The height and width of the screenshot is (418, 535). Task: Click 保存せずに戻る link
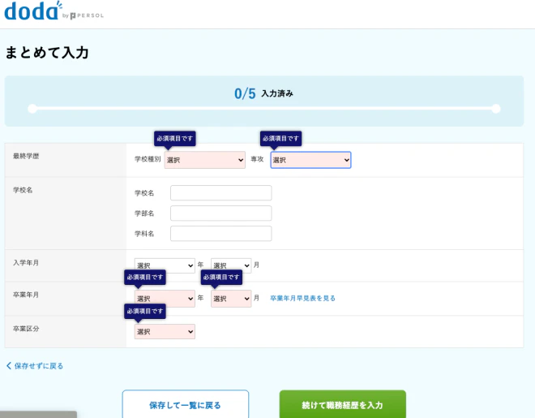pos(35,366)
